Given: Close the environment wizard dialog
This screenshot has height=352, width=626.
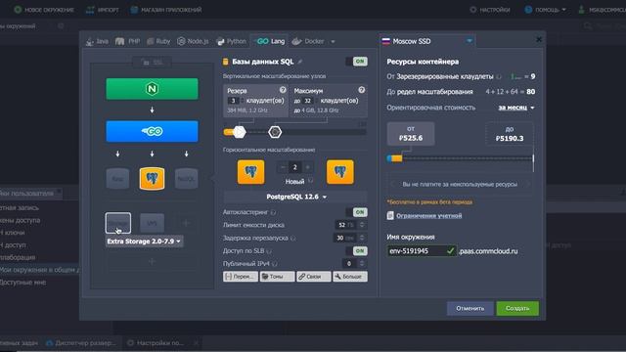Looking at the screenshot, I should (539, 39).
